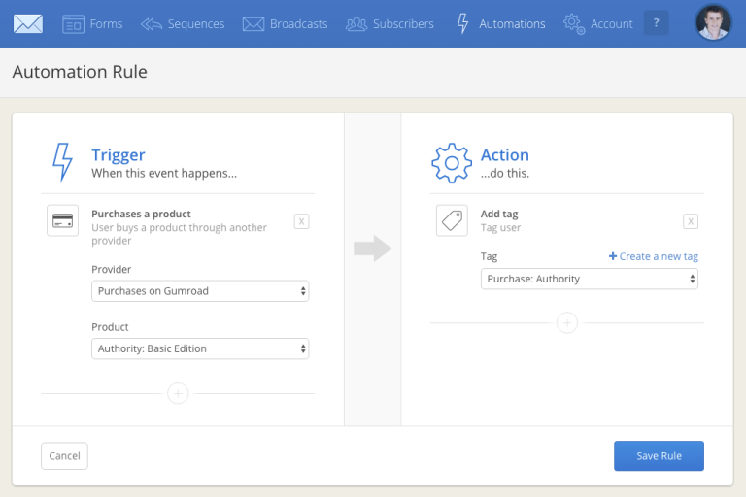
Task: Add another action with plus circle
Action: click(x=567, y=323)
